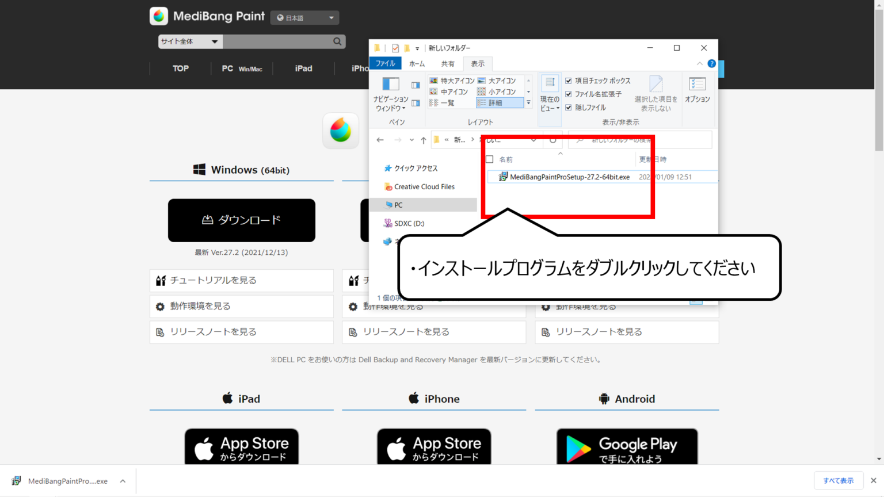Viewport: 884px width, 497px height.
Task: Open the iPad navigation tab
Action: point(303,68)
